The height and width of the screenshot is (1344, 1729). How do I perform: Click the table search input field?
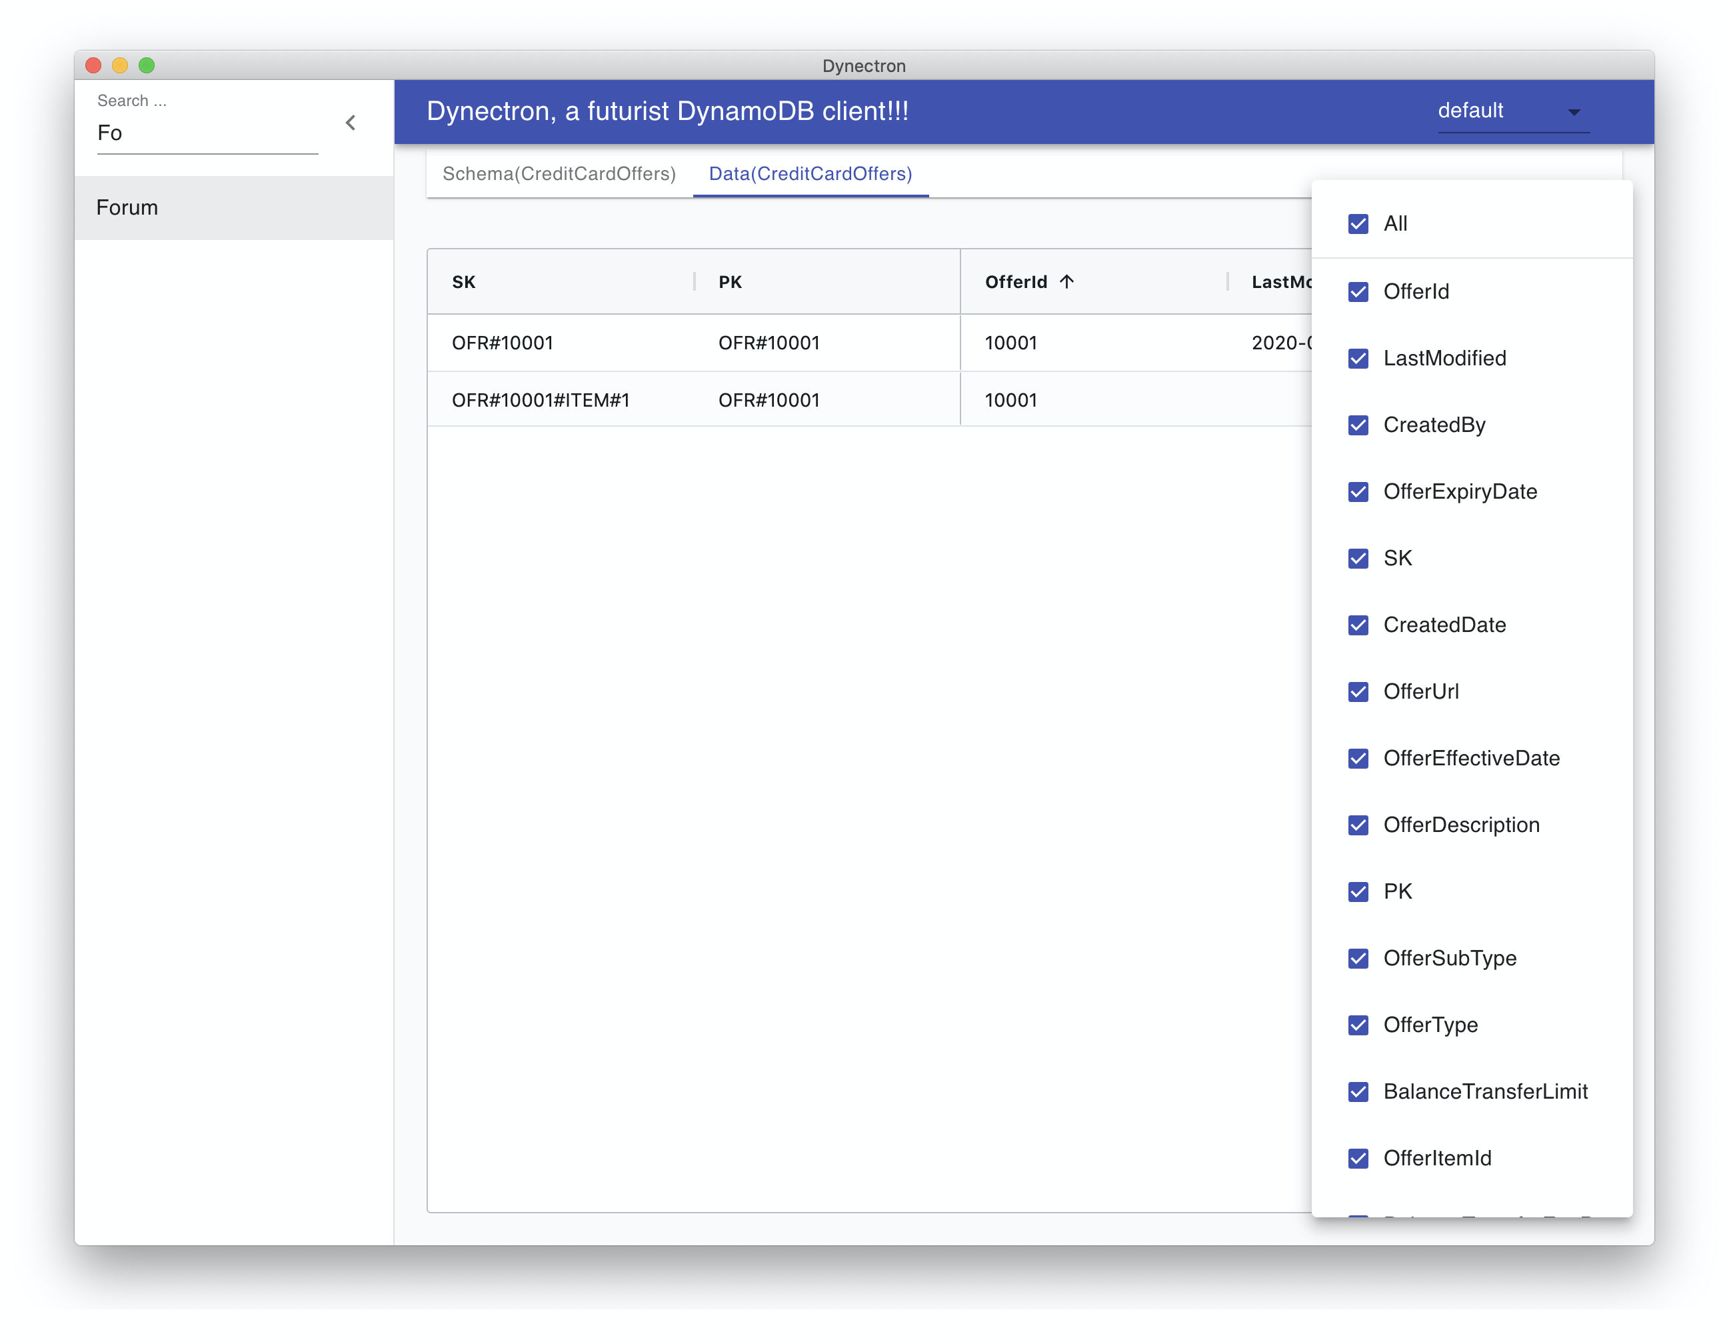pyautogui.click(x=207, y=133)
